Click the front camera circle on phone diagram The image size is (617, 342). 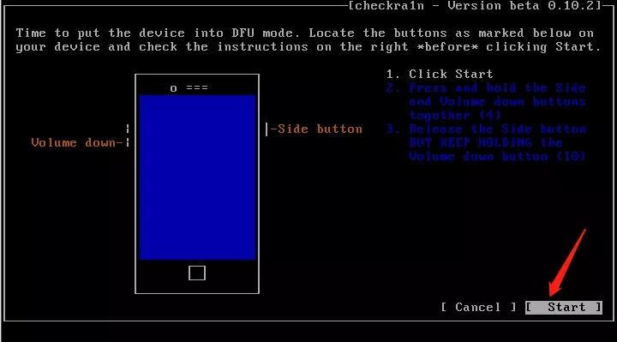173,88
